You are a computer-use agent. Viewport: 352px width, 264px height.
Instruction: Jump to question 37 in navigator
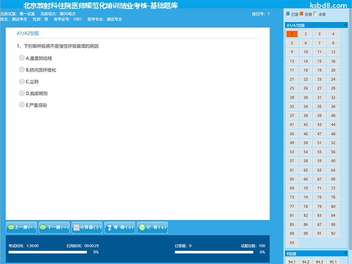tap(292, 115)
